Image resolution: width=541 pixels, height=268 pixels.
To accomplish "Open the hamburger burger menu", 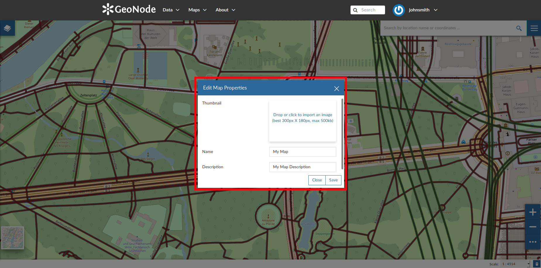I will [534, 28].
